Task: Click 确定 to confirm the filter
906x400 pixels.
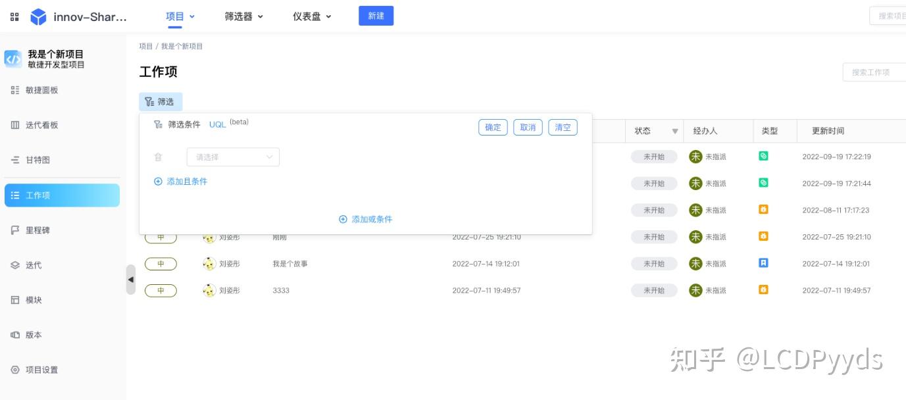Action: click(x=493, y=128)
